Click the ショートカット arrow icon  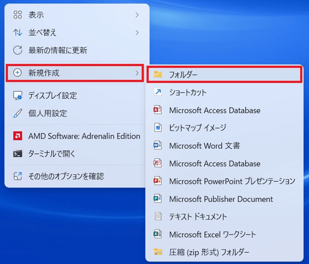(158, 92)
